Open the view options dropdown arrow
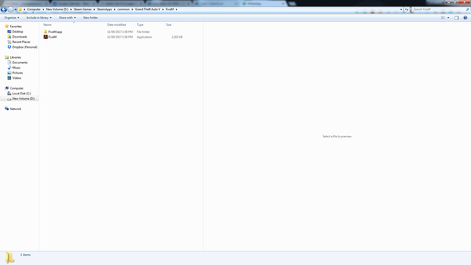Image resolution: width=471 pixels, height=265 pixels. tap(448, 18)
